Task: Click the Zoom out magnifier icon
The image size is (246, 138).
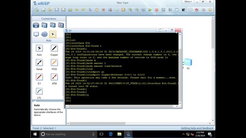Action: click(137, 10)
